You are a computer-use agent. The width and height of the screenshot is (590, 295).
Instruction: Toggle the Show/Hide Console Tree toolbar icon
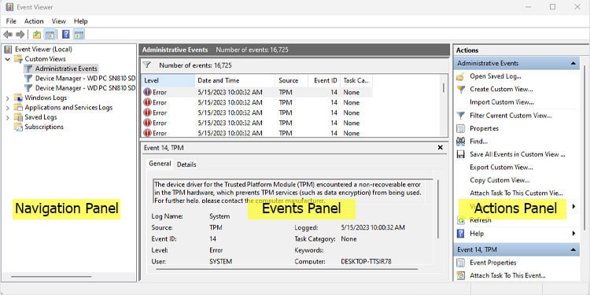(50, 35)
